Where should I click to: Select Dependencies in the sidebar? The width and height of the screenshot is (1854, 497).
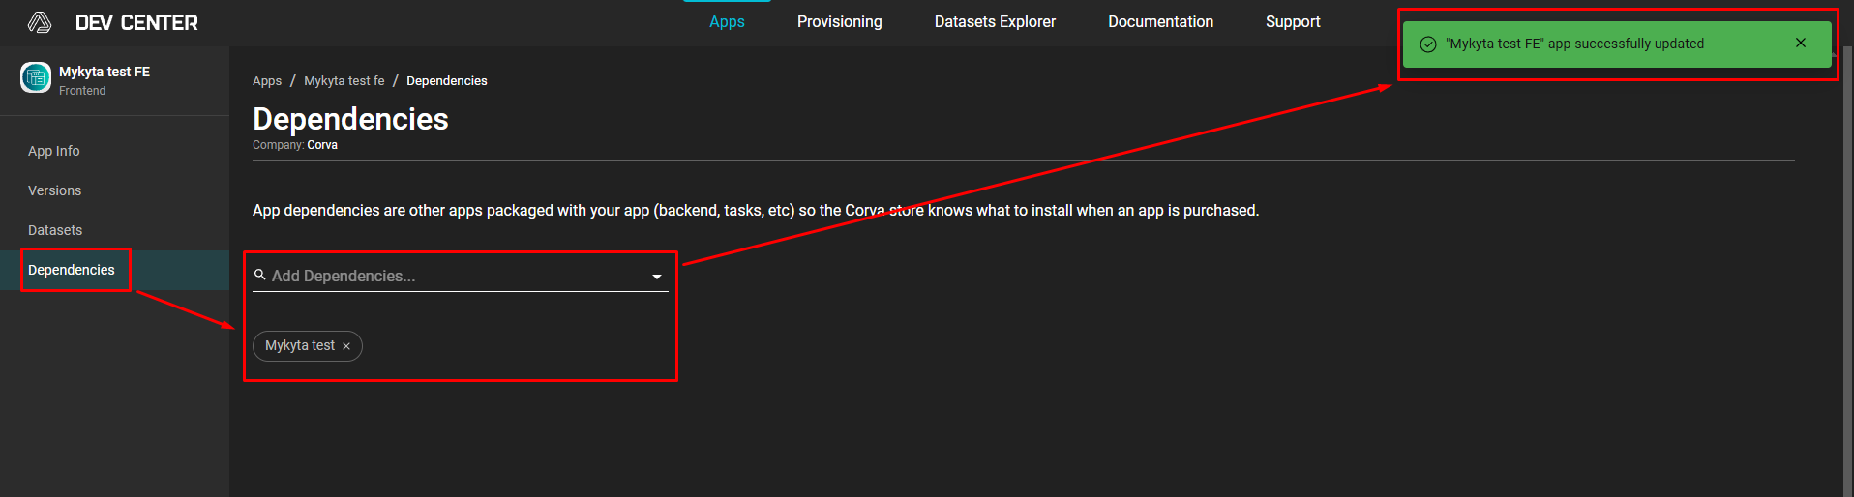pyautogui.click(x=72, y=270)
